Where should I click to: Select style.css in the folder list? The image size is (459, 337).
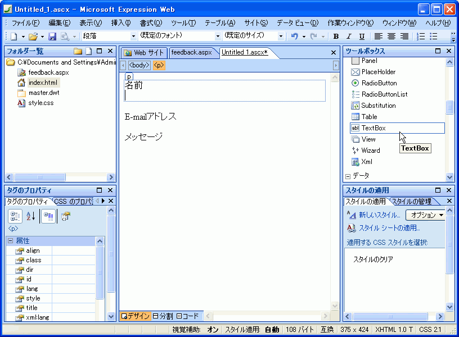[40, 103]
